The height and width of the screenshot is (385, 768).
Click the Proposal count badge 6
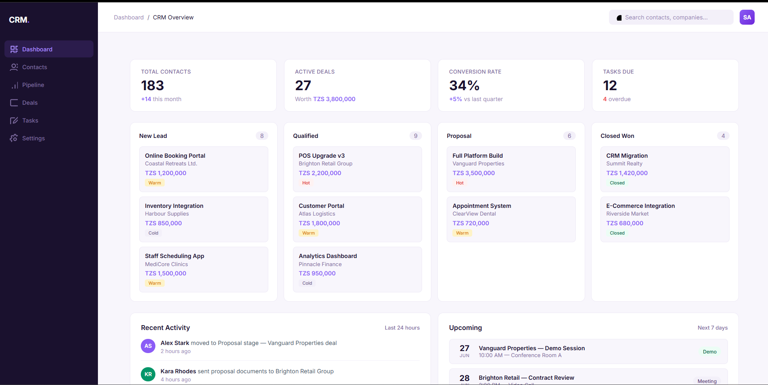[x=569, y=136]
